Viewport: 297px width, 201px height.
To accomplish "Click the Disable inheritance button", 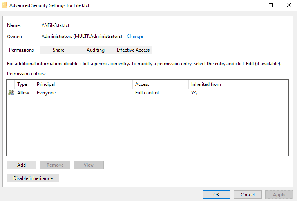I will click(33, 178).
